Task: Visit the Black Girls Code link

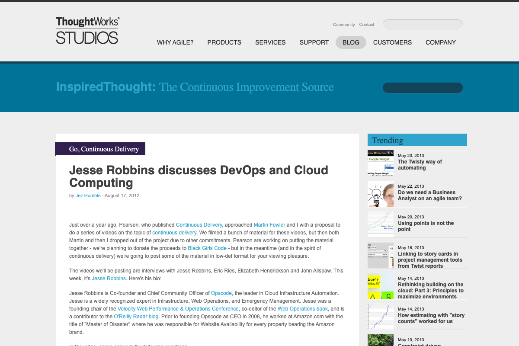Action: click(x=207, y=248)
